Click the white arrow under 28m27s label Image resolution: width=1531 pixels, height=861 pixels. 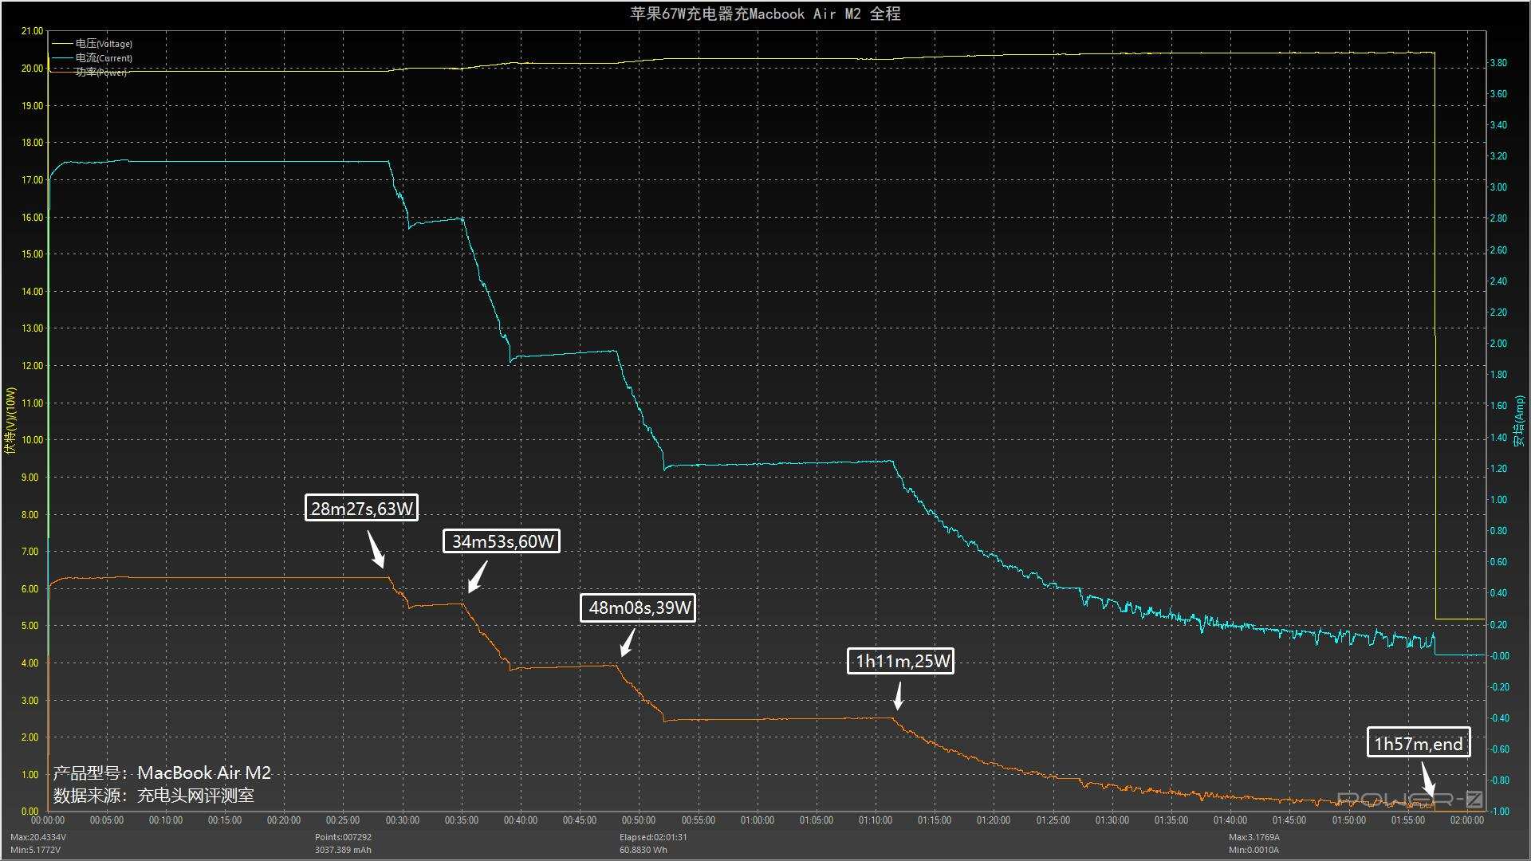[376, 549]
